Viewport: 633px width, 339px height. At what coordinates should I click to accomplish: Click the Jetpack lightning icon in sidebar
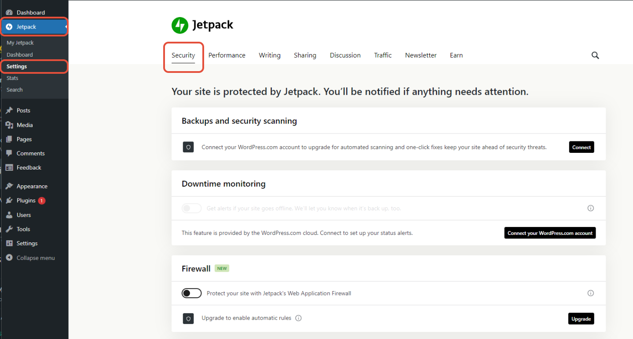tap(9, 27)
